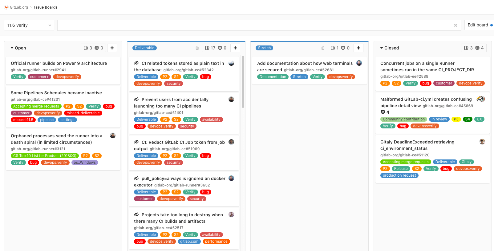The image size is (494, 251).
Task: Click assignee avatar on pull_policy=always card
Action: click(231, 178)
